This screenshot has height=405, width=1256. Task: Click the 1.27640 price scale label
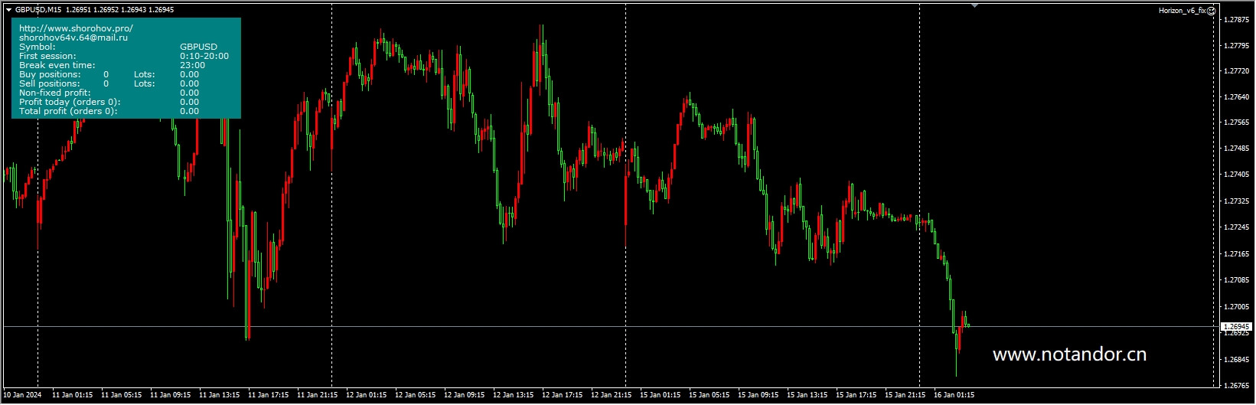[x=1237, y=97]
